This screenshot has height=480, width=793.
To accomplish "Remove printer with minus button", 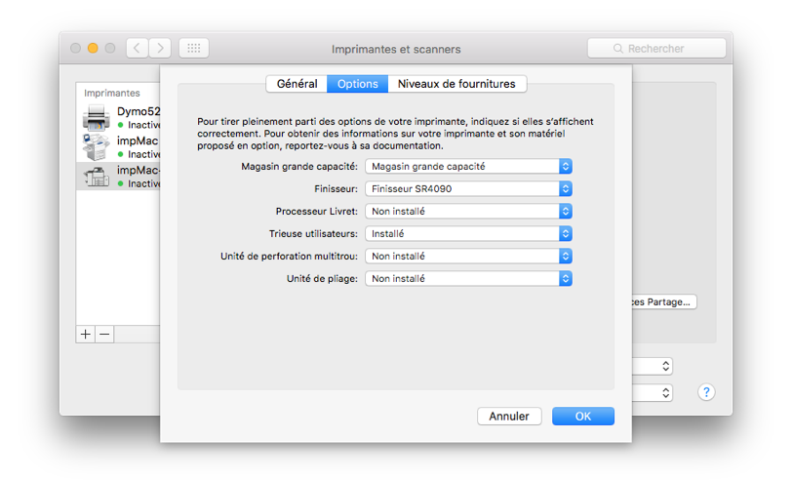I will click(x=105, y=334).
